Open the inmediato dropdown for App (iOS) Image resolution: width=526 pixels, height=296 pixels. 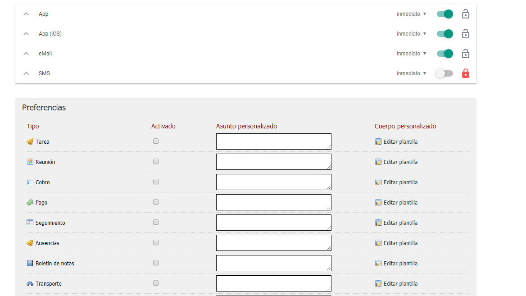click(x=411, y=33)
